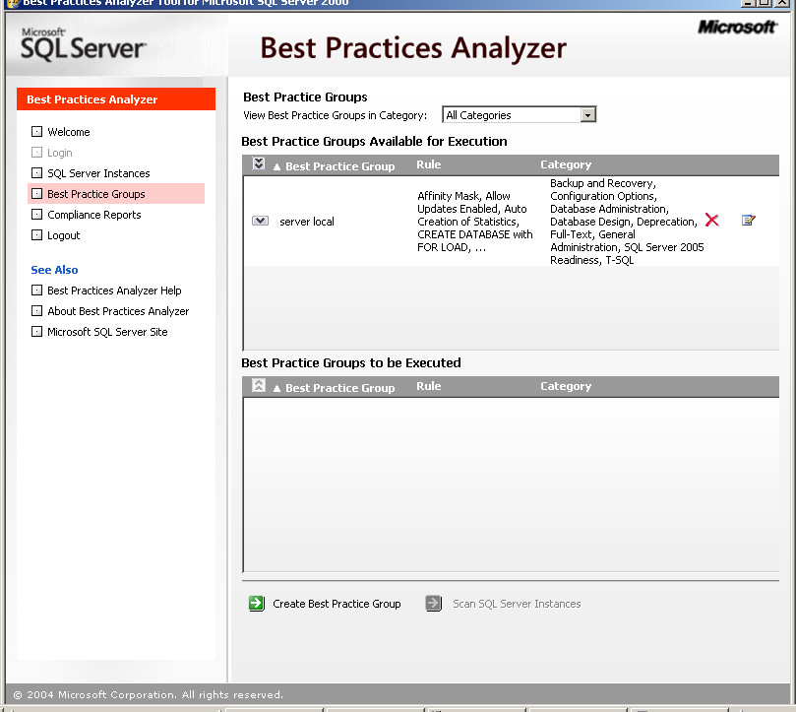The height and width of the screenshot is (712, 796).
Task: Open the Login page
Action: point(60,153)
